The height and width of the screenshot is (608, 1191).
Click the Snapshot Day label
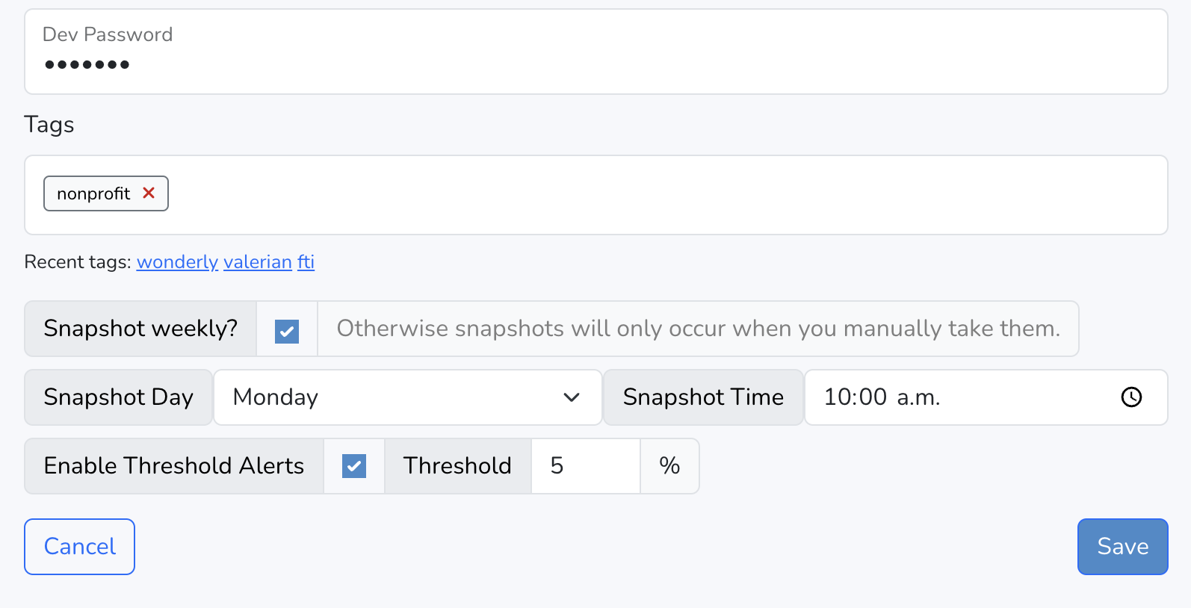(x=119, y=397)
